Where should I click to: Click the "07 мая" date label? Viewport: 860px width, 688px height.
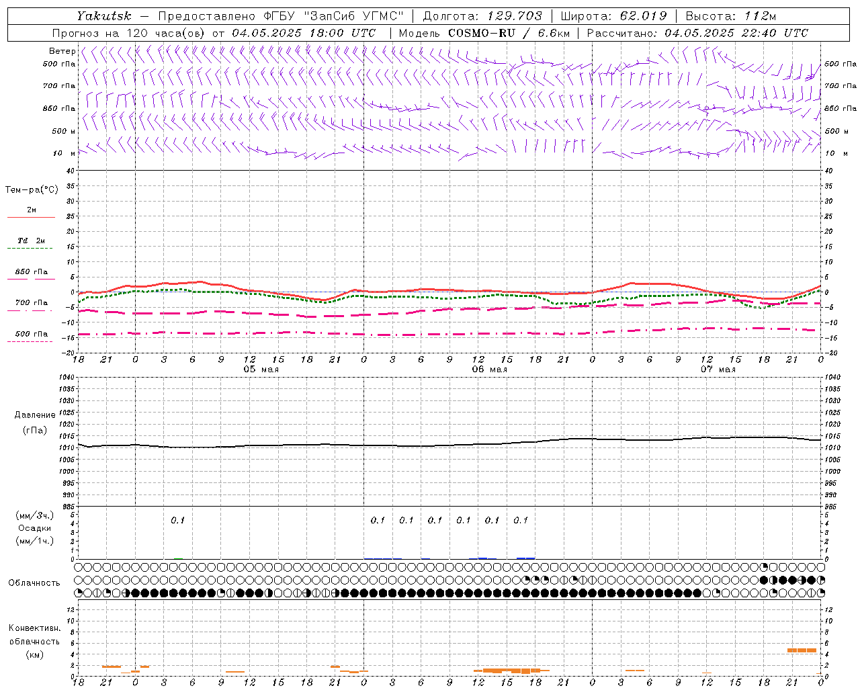718,370
